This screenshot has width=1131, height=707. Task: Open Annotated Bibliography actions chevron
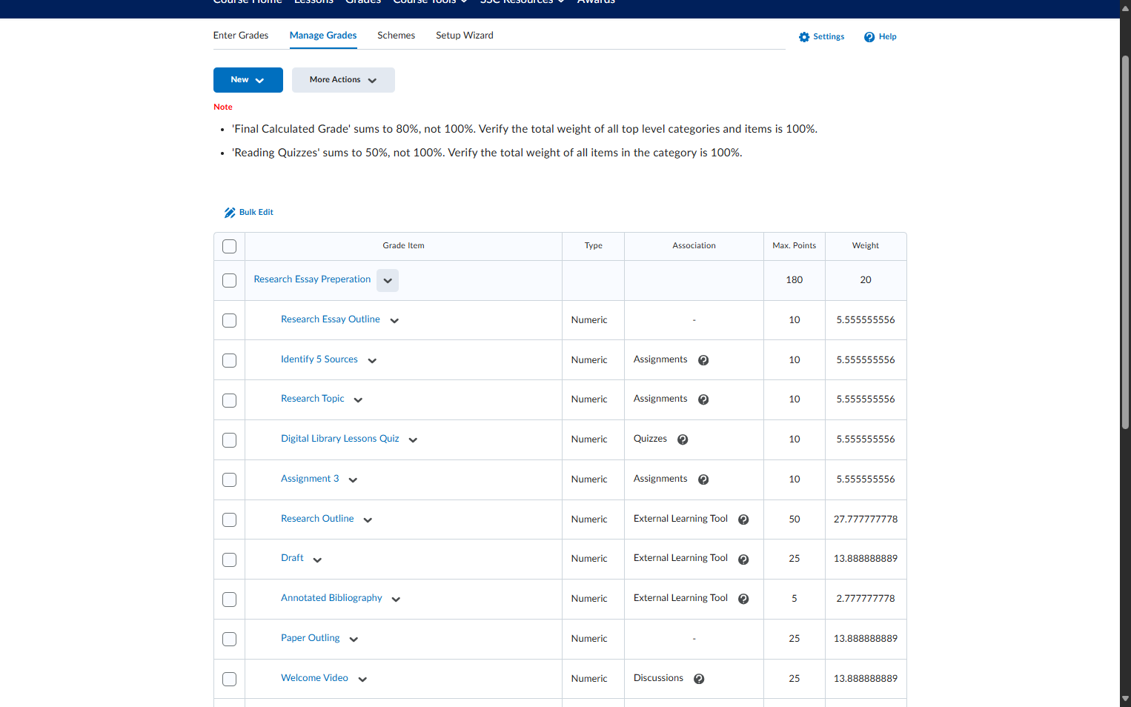(x=396, y=600)
